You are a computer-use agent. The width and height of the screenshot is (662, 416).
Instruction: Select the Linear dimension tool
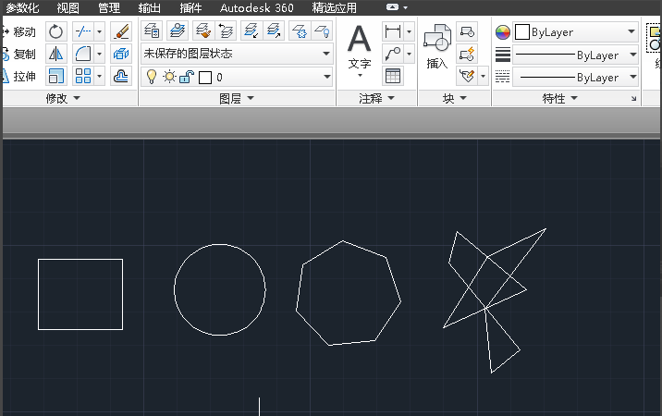[393, 31]
